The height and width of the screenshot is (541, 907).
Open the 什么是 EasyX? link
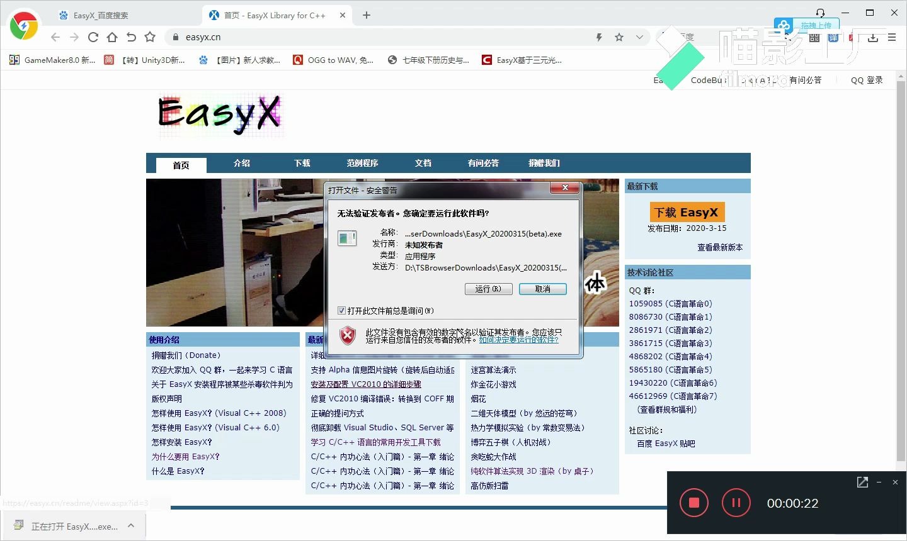(x=178, y=471)
